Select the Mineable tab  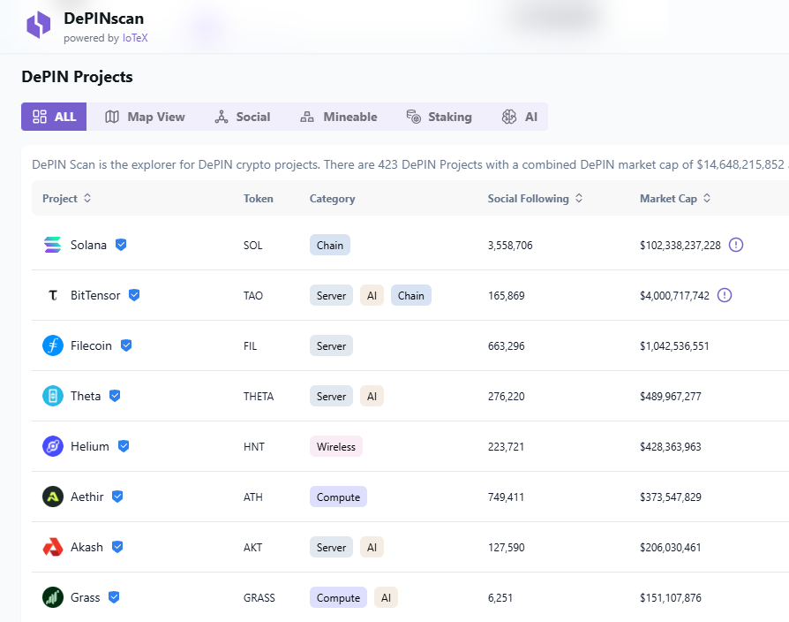338,117
